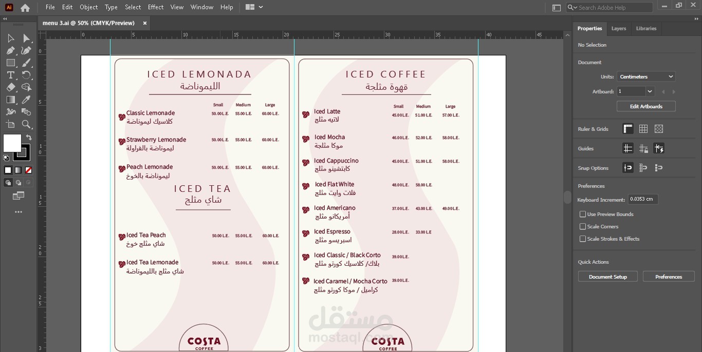
Task: Open the Artboard number dropdown
Action: (x=650, y=91)
